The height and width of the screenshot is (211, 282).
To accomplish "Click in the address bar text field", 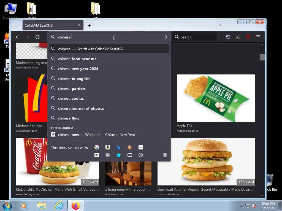I will 110,37.
